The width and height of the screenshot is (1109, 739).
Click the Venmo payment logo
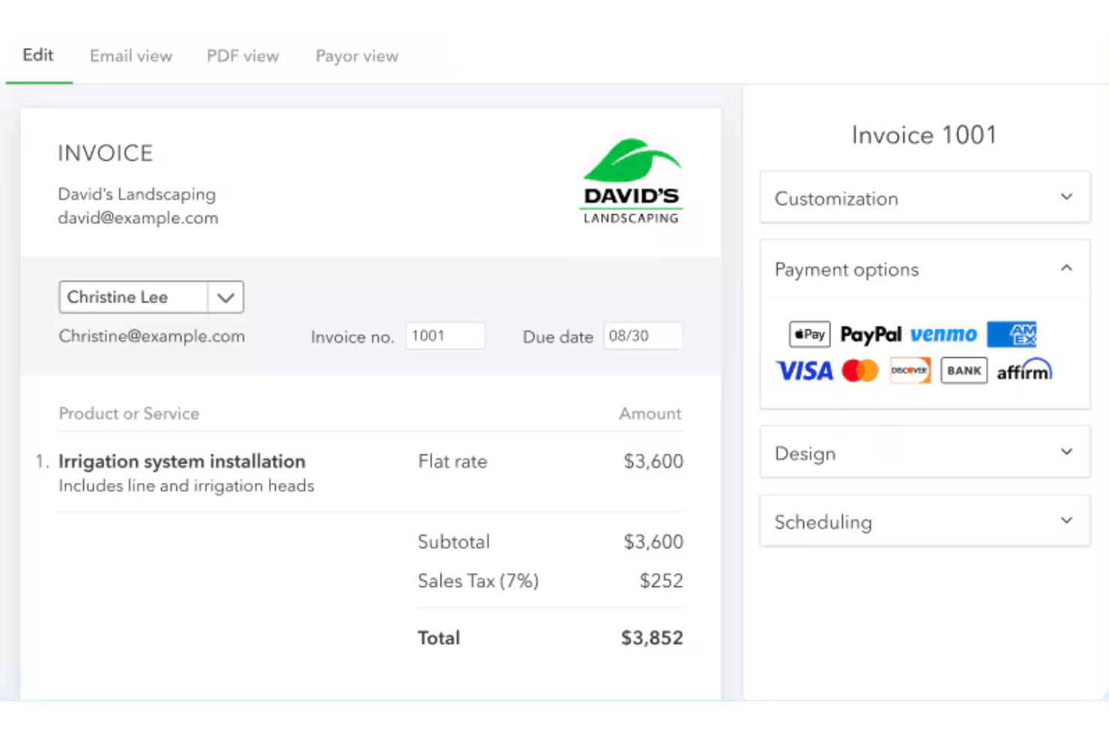943,334
